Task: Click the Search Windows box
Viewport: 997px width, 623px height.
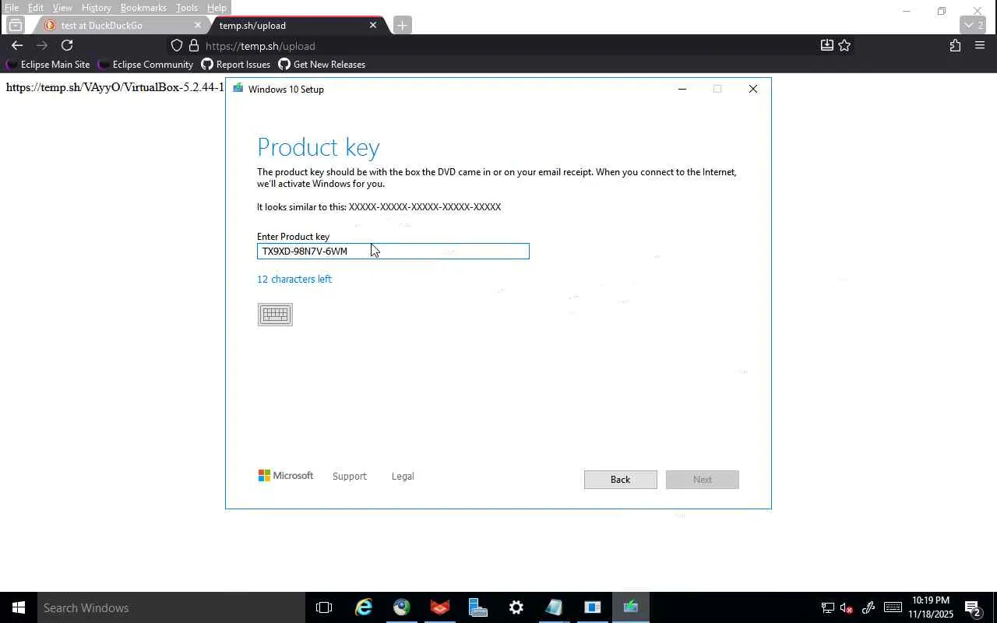Action: tap(171, 607)
